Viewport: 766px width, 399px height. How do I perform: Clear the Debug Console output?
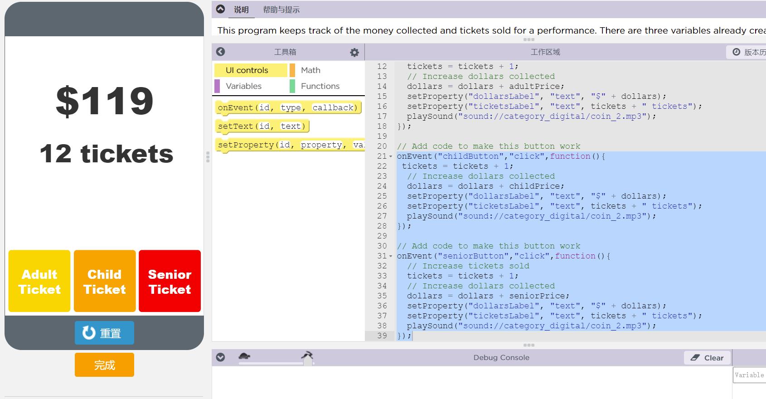(x=707, y=358)
